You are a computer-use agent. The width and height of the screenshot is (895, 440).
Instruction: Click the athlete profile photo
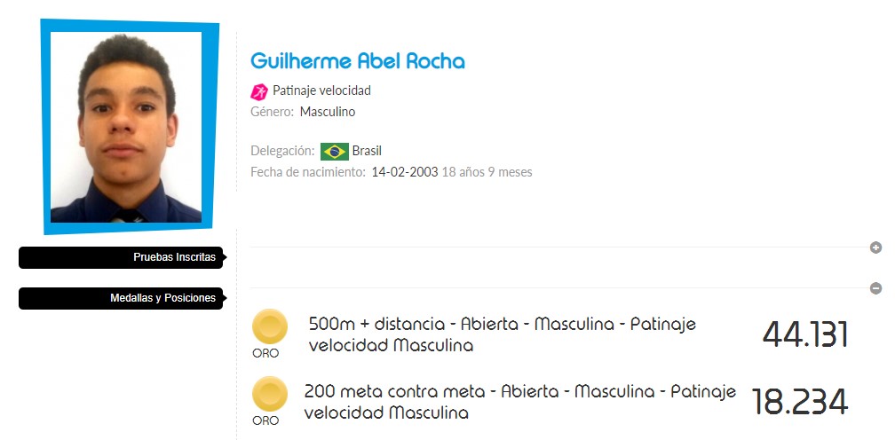126,127
